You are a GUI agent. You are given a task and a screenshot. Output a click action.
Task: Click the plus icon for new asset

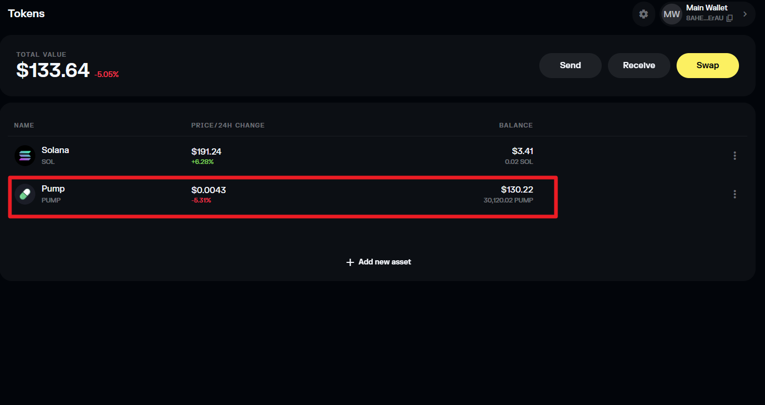pos(350,262)
